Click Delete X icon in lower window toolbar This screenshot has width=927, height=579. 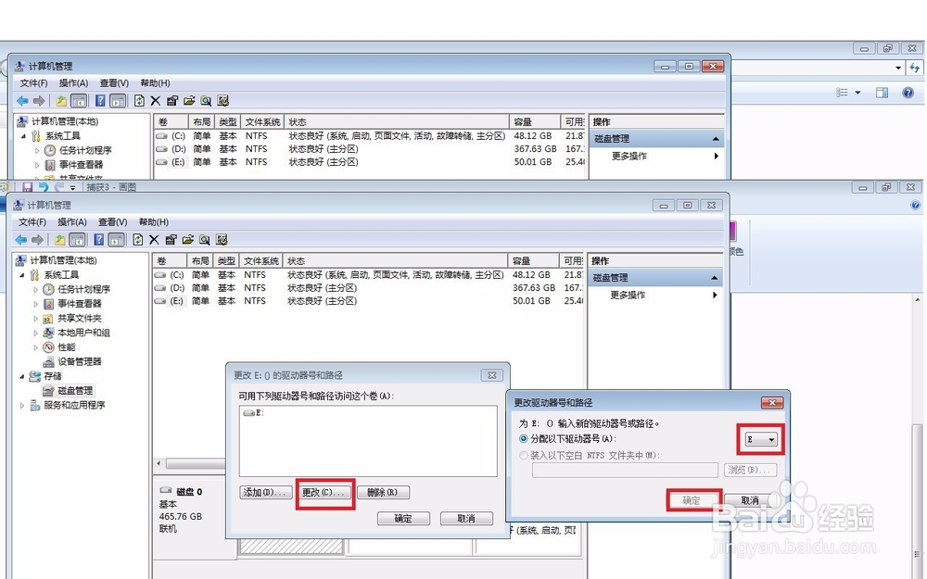pyautogui.click(x=154, y=239)
